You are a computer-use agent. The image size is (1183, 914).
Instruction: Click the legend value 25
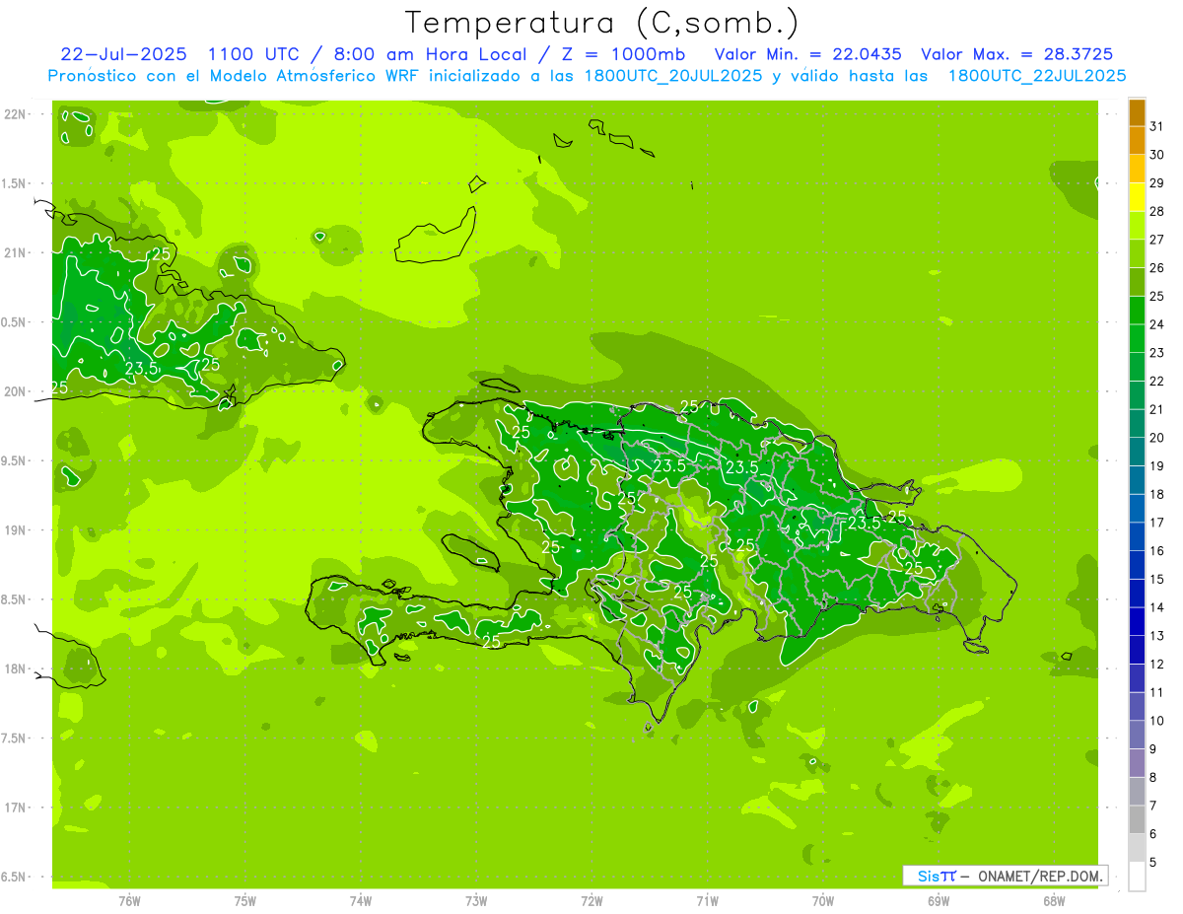[x=1156, y=296]
